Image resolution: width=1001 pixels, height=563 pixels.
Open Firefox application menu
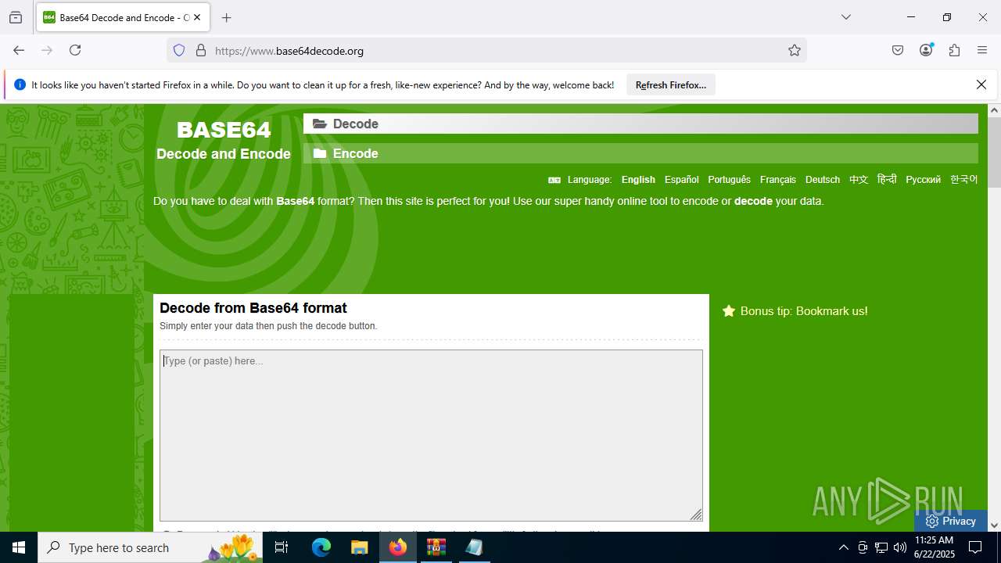982,50
